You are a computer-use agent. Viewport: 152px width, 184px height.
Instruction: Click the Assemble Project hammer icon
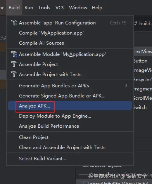click(x=14, y=64)
